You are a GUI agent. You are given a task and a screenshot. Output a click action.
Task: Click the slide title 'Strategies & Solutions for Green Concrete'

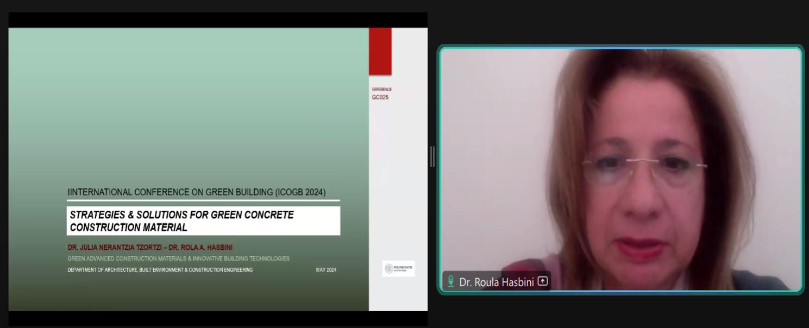181,215
